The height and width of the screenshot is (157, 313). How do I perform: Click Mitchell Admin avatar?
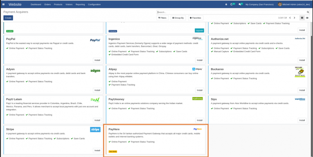[x=280, y=4]
